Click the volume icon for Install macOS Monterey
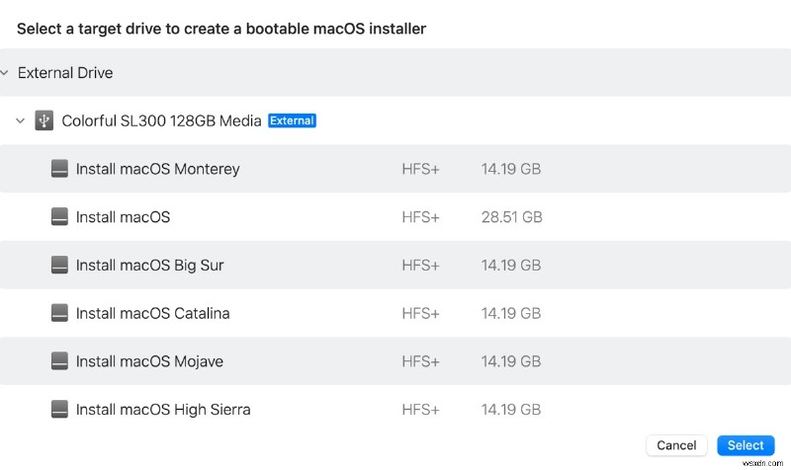This screenshot has width=791, height=470. click(x=59, y=169)
